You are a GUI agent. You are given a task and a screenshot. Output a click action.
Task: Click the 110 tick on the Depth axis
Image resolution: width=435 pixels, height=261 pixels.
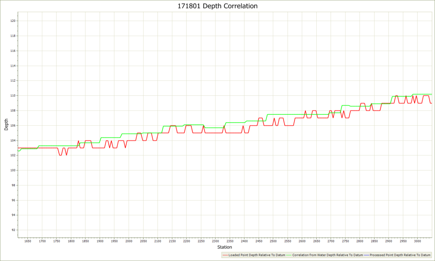pyautogui.click(x=13, y=96)
